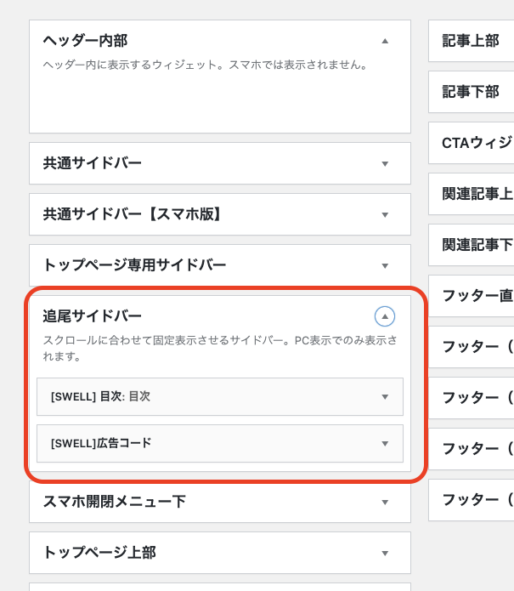Expand トップページ上部 arrow
Image resolution: width=514 pixels, height=591 pixels.
tap(385, 554)
